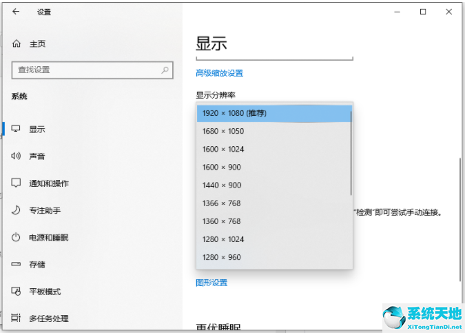The height and width of the screenshot is (333, 465).
Task: Select 1920 × 1080 (推荐) resolution
Action: click(x=274, y=113)
